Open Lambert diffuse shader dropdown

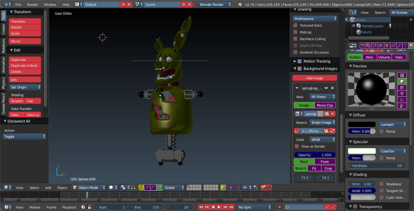point(393,124)
